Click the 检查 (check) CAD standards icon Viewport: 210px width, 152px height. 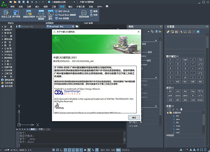(x=94, y=15)
